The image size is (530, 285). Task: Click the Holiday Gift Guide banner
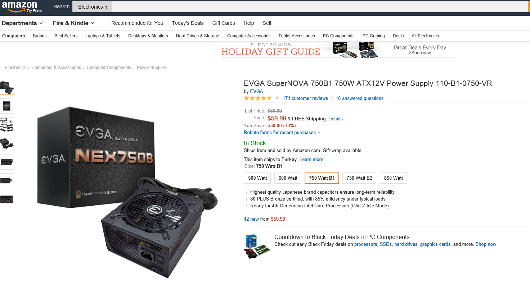click(338, 50)
